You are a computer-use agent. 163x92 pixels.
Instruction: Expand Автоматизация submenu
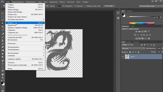(25, 53)
